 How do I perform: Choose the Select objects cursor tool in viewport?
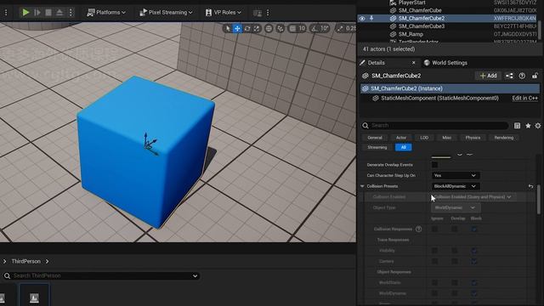(x=228, y=28)
